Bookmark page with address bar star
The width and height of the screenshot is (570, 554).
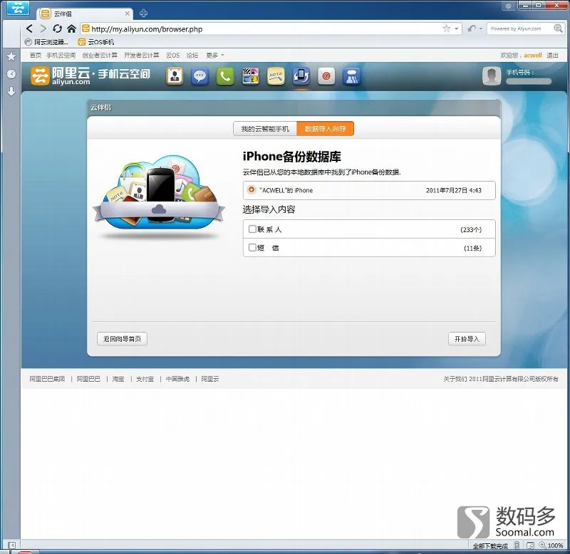click(x=447, y=28)
